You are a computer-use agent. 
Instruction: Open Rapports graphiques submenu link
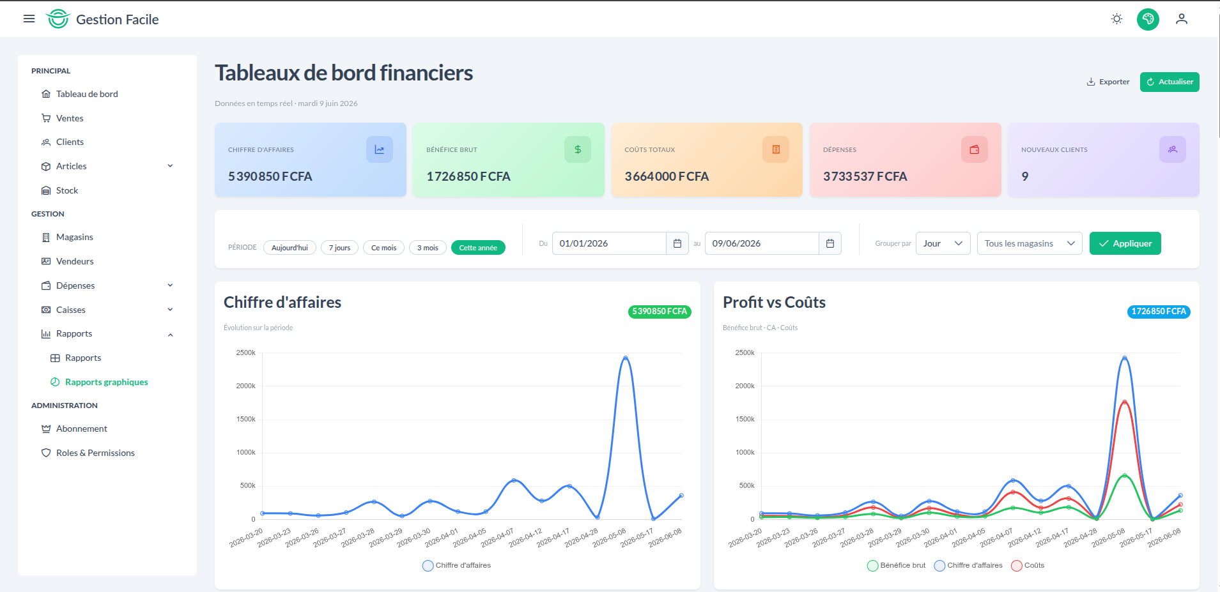(x=106, y=382)
